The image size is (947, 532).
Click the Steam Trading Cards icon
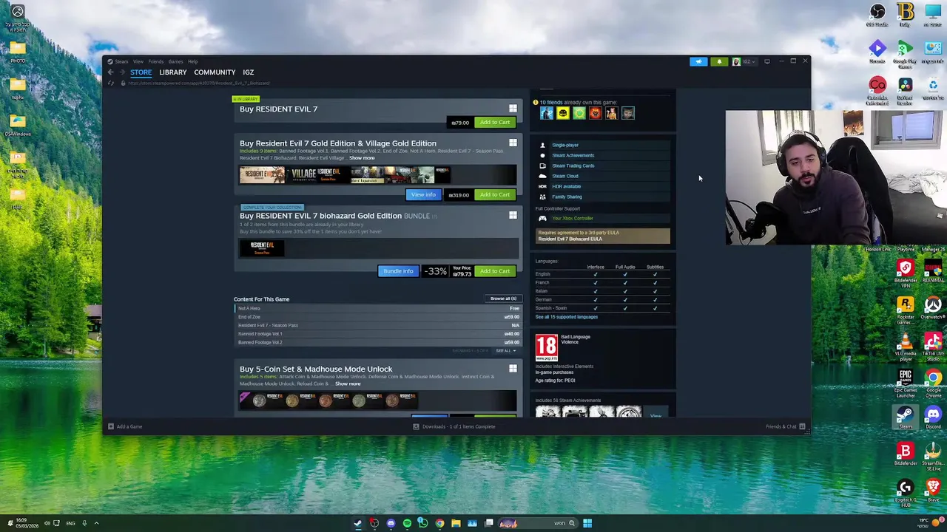tap(542, 166)
